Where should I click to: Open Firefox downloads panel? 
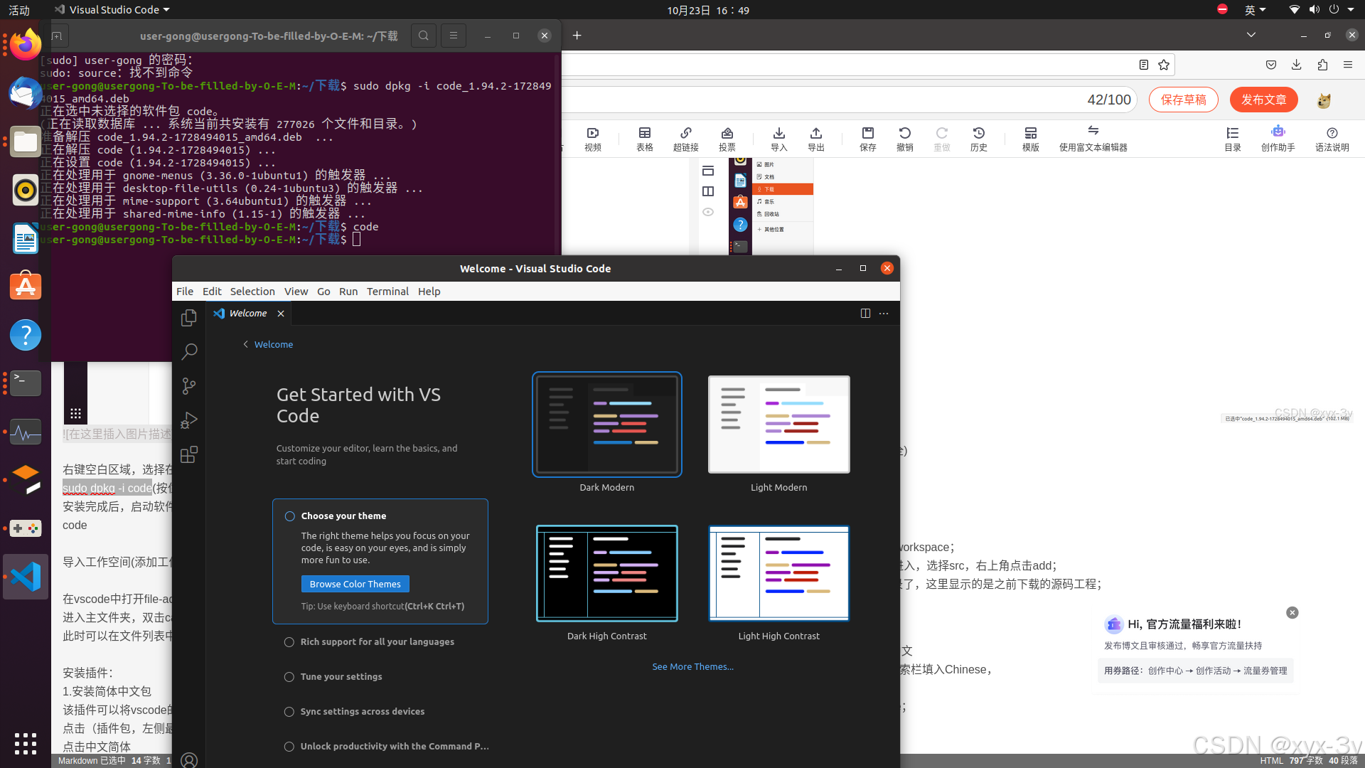pos(1297,65)
